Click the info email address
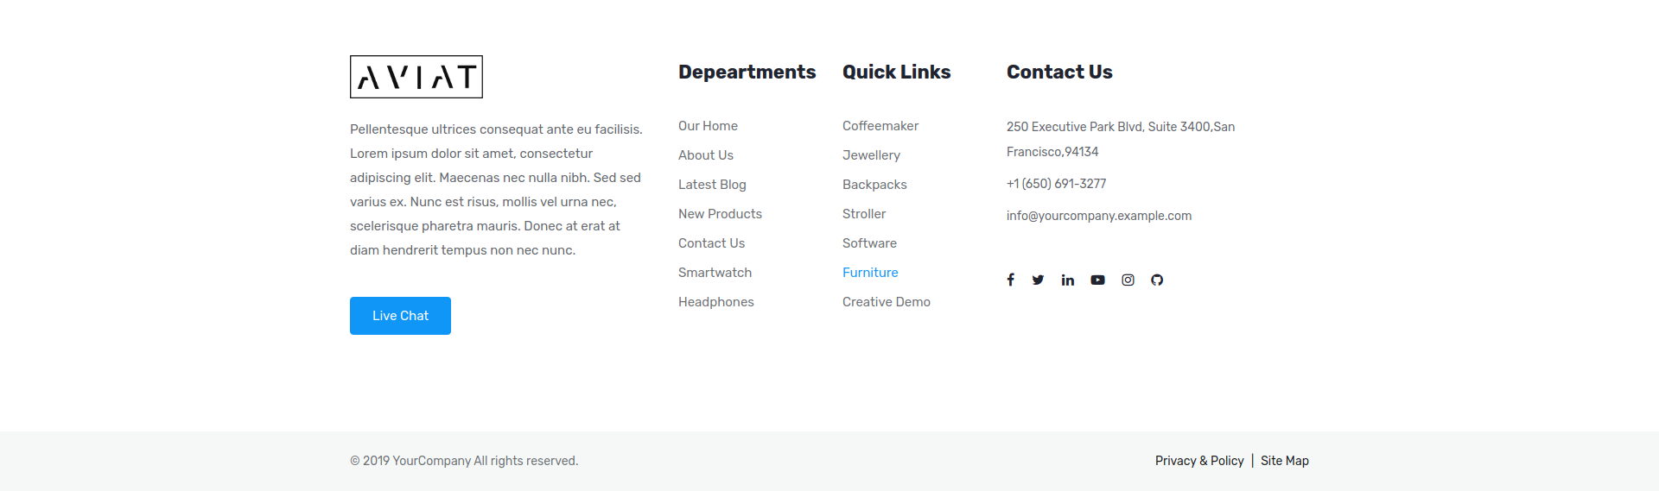The image size is (1659, 491). pyautogui.click(x=1098, y=216)
